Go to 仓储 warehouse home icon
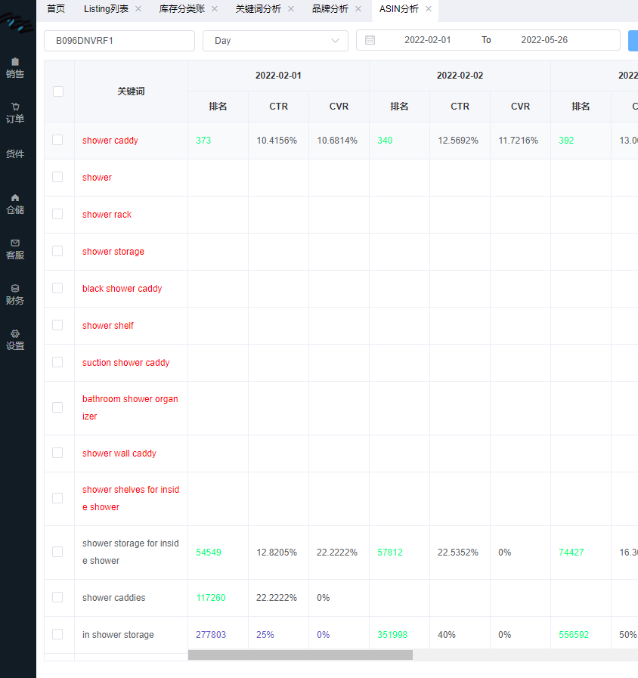Screen dimensions: 638x678 15,197
